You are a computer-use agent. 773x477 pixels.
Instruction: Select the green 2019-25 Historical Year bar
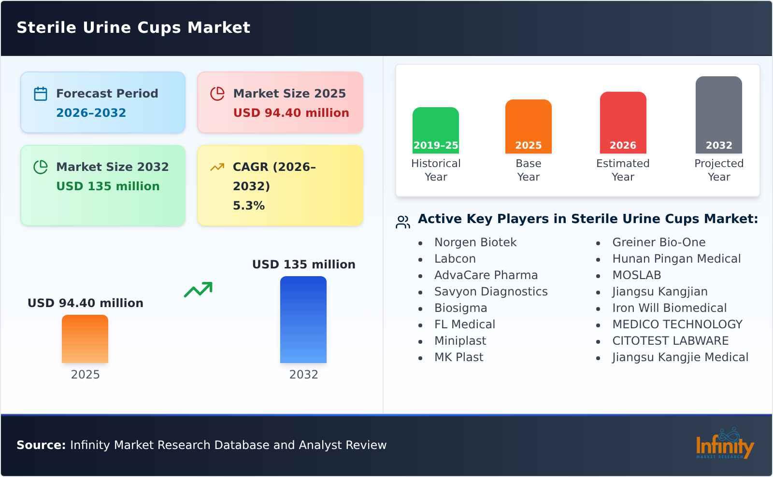tap(436, 130)
